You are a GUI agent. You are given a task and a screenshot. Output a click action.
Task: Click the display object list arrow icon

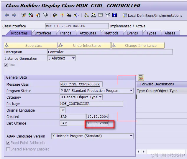coord(76,15)
